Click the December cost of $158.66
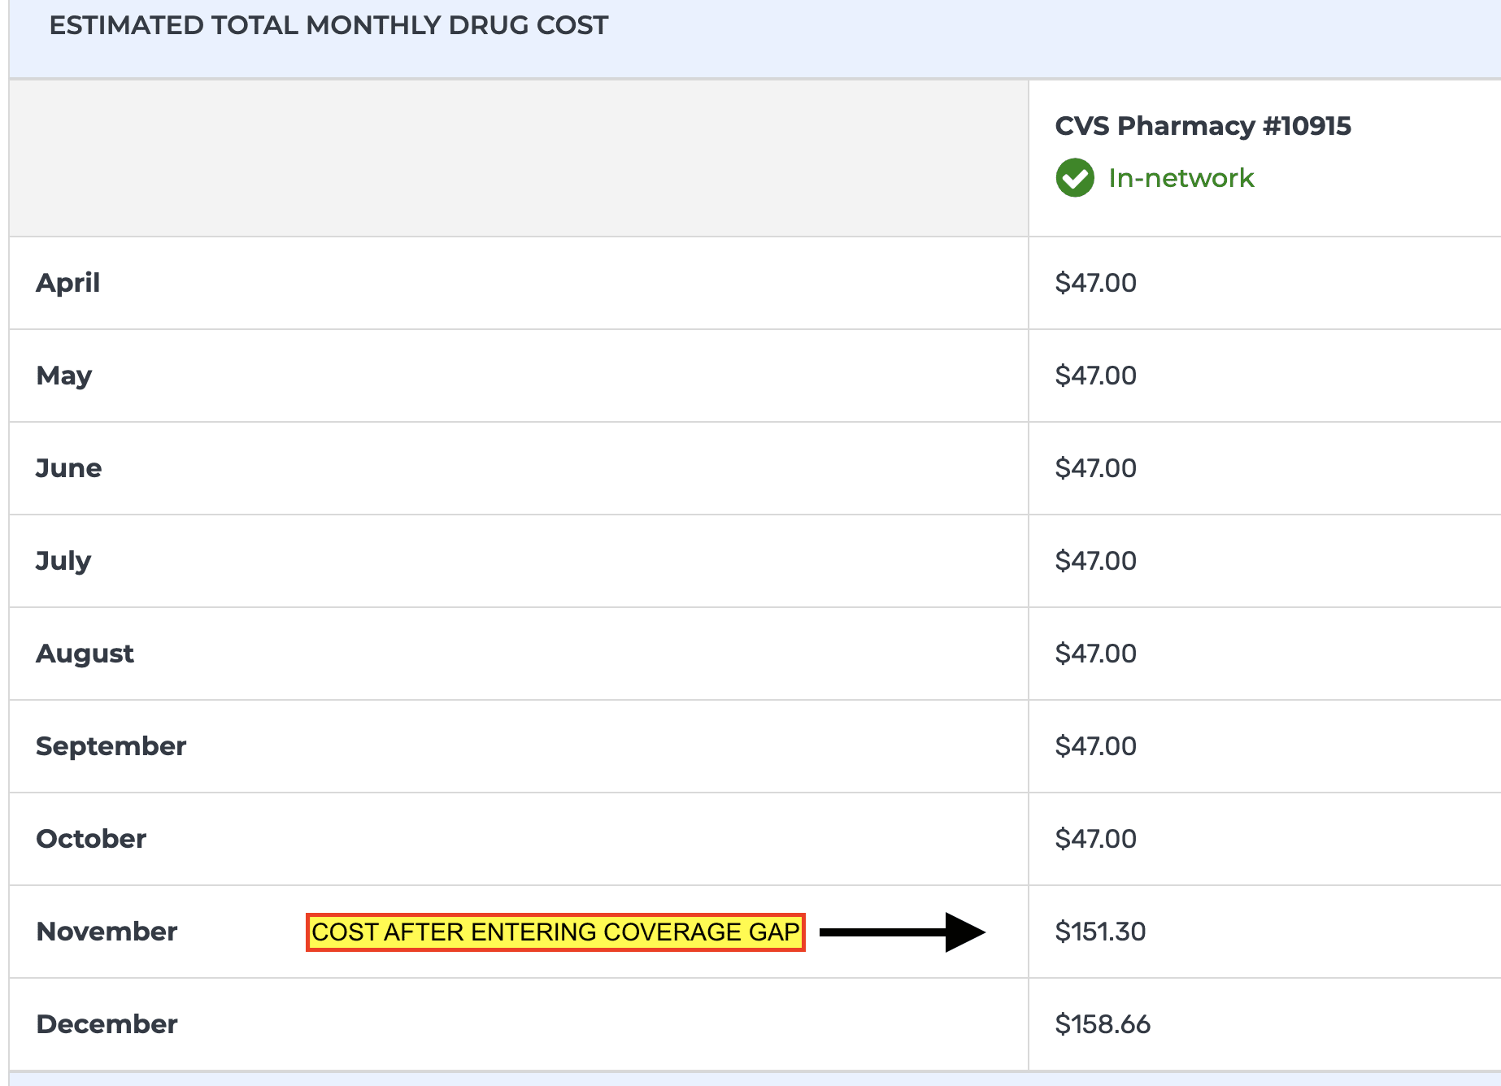The image size is (1501, 1086). (1103, 1024)
